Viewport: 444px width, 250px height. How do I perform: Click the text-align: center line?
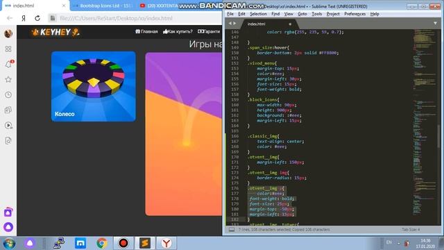tap(280, 142)
